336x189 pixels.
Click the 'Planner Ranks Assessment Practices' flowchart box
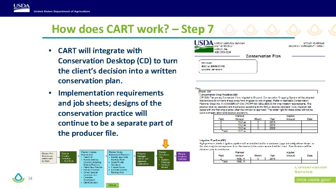[120, 162]
